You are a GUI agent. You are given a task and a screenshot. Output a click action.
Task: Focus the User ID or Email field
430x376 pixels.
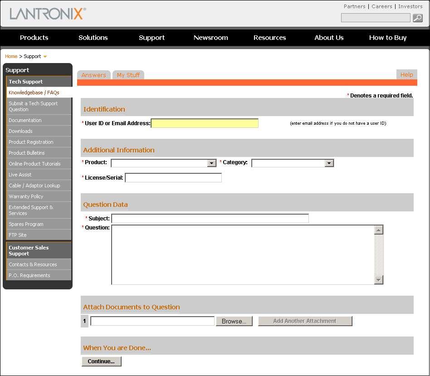(x=205, y=123)
